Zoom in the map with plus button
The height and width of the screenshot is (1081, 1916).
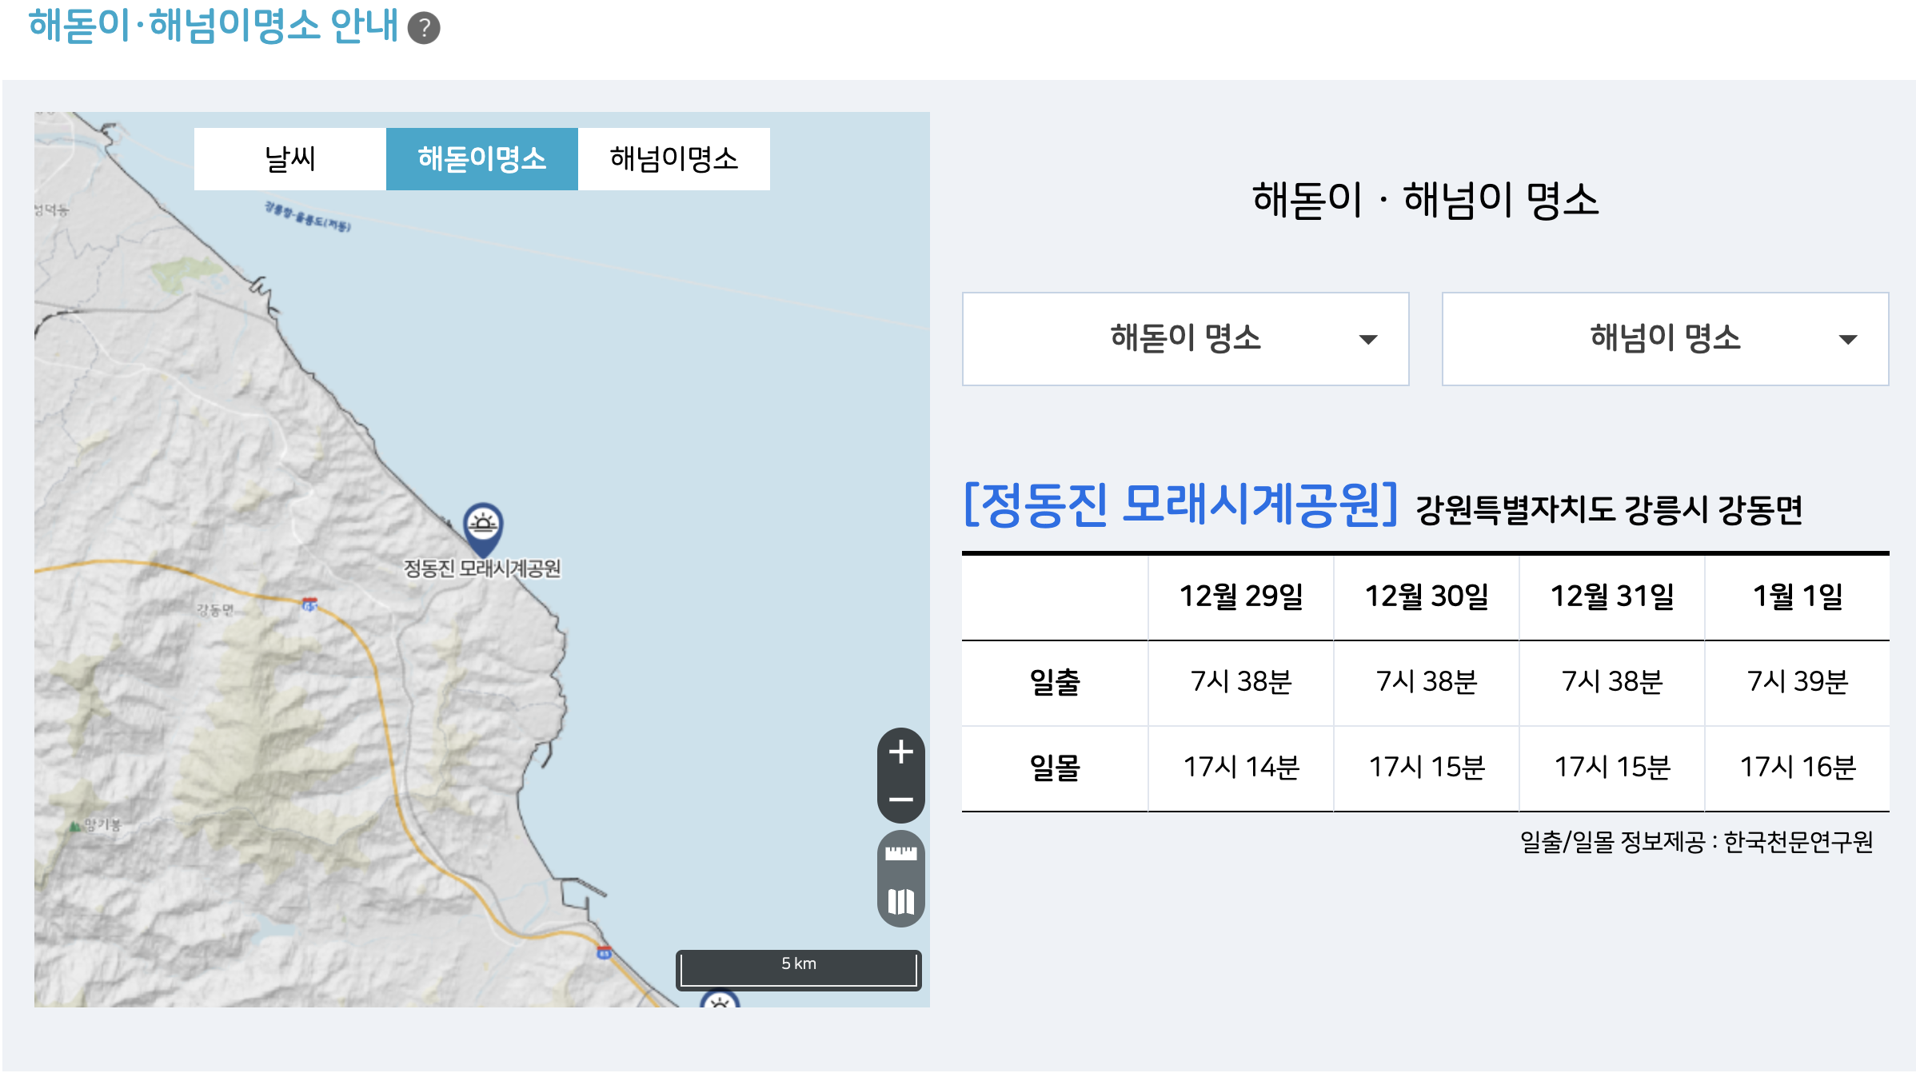pyautogui.click(x=900, y=752)
